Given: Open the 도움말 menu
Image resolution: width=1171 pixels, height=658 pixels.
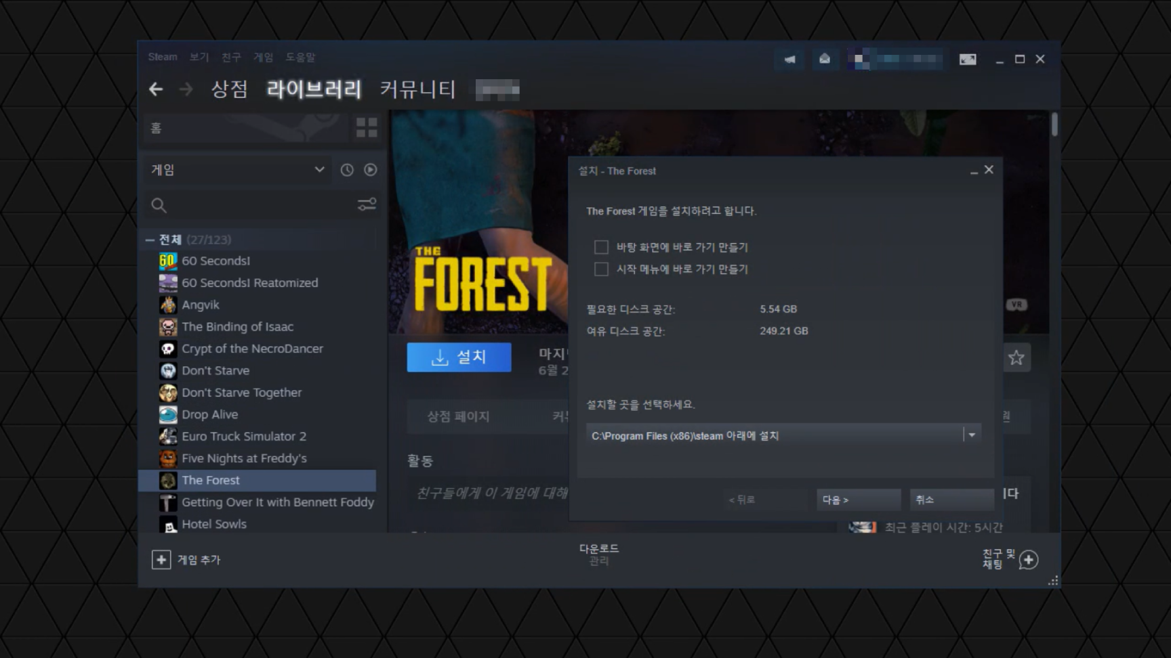Looking at the screenshot, I should pos(300,57).
